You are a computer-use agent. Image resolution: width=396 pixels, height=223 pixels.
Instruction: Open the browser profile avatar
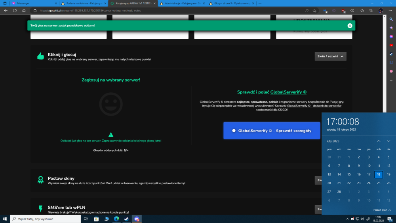pyautogui.click(x=381, y=11)
